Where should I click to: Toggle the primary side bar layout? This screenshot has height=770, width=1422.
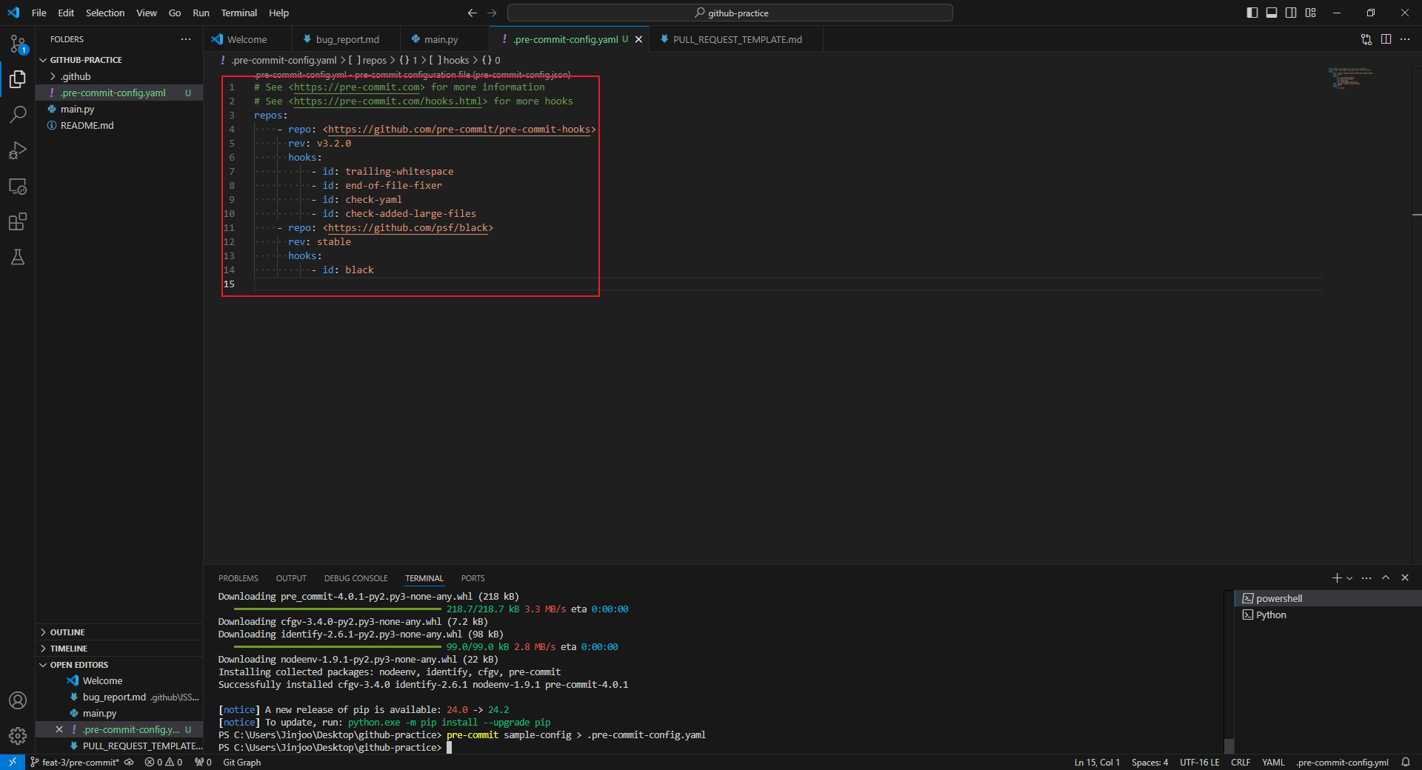click(x=1252, y=13)
